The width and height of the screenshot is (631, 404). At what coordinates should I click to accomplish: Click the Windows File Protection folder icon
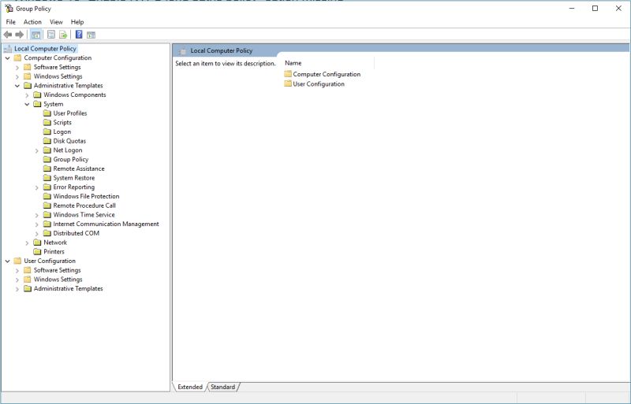click(x=47, y=196)
